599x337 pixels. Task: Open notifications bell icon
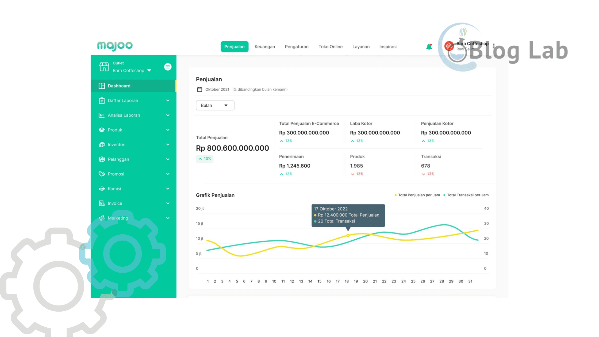pyautogui.click(x=429, y=47)
